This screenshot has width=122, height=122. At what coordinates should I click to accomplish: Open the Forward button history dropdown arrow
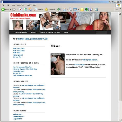click(17, 10)
